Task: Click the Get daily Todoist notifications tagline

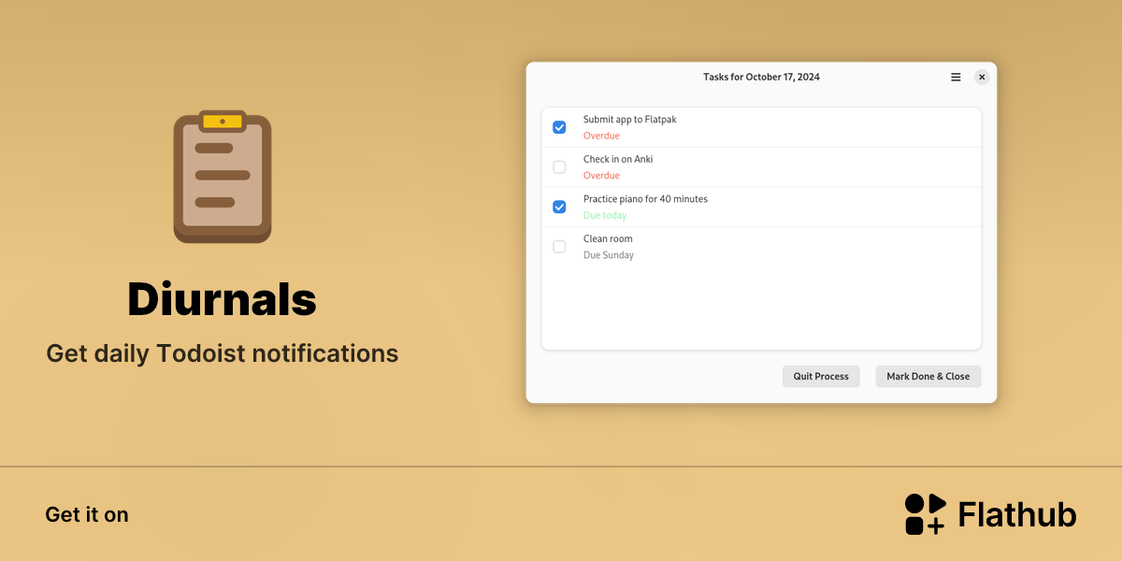Action: tap(223, 354)
